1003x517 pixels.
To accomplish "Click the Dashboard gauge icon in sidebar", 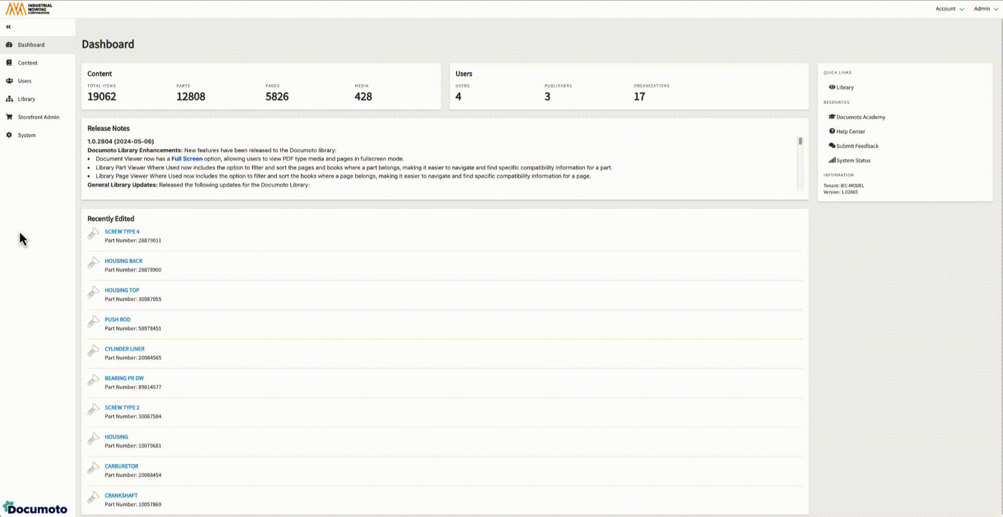I will coord(9,45).
